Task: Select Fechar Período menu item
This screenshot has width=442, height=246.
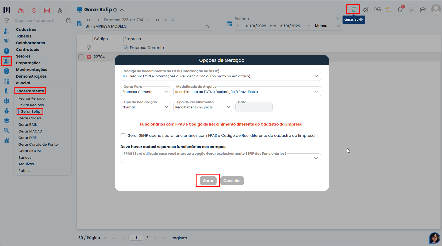Action: (x=31, y=98)
